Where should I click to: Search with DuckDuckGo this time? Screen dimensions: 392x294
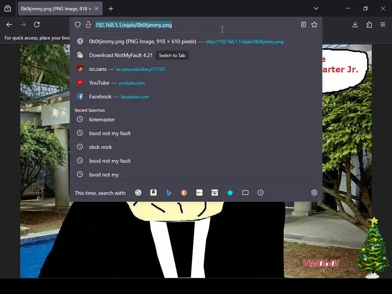(184, 193)
